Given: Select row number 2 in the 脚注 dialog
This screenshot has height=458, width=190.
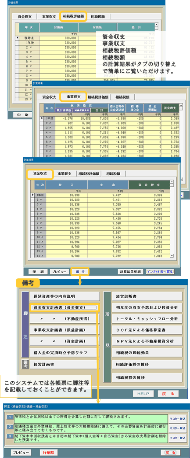Looking at the screenshot, I should [x=10, y=427].
